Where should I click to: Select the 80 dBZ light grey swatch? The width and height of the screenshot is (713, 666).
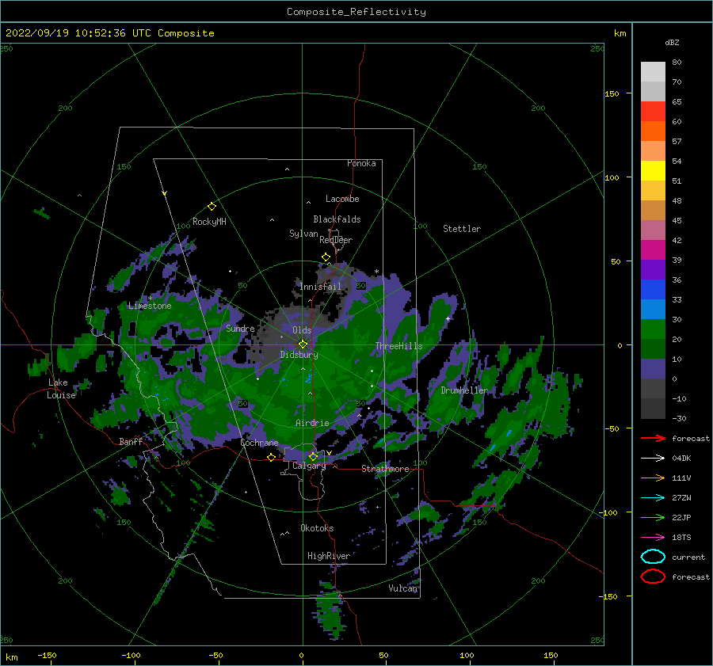(653, 71)
